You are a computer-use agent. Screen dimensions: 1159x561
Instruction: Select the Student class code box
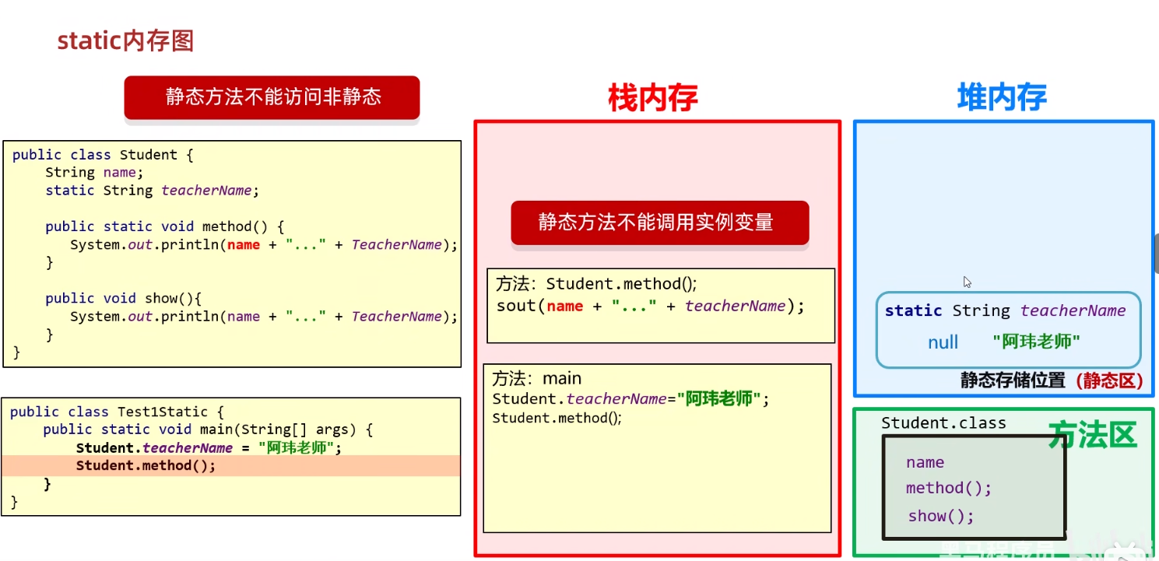(231, 253)
